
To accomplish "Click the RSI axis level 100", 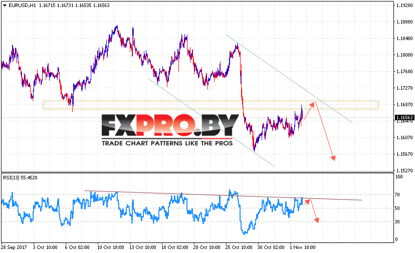I will pos(398,177).
